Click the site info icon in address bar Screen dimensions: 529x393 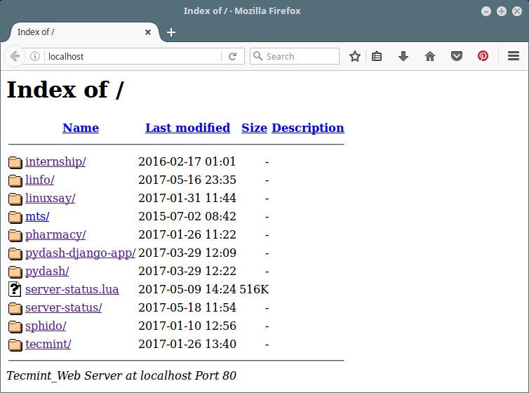pos(35,56)
